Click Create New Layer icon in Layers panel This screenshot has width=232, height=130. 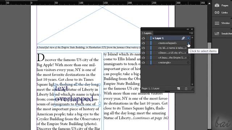click(x=179, y=88)
